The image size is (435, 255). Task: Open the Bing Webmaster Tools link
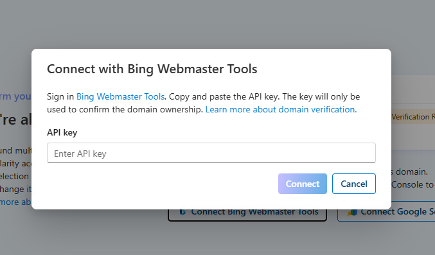[120, 96]
